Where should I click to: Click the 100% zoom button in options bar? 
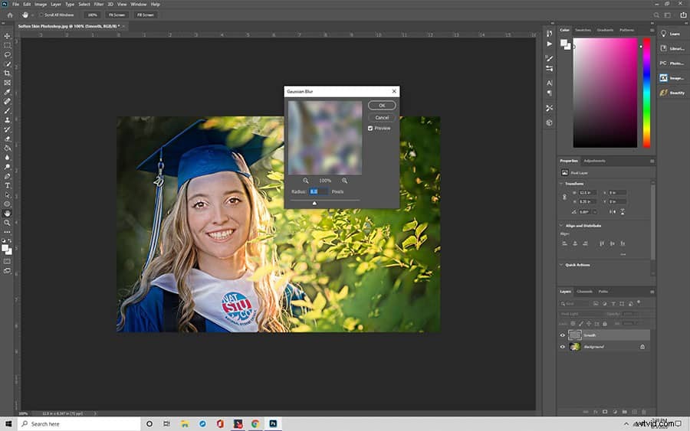92,15
